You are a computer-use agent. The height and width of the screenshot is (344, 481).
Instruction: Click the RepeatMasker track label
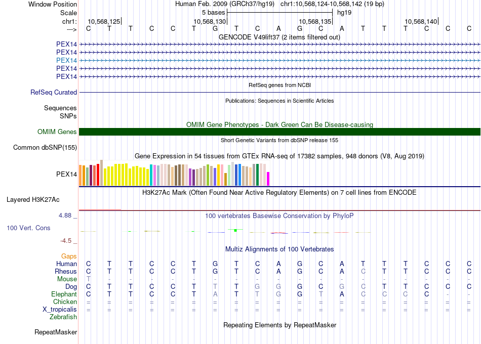point(56,332)
